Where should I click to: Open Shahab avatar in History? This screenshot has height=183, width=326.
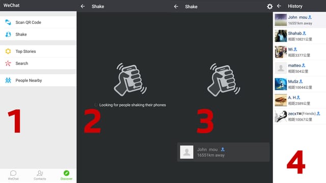tap(281, 36)
